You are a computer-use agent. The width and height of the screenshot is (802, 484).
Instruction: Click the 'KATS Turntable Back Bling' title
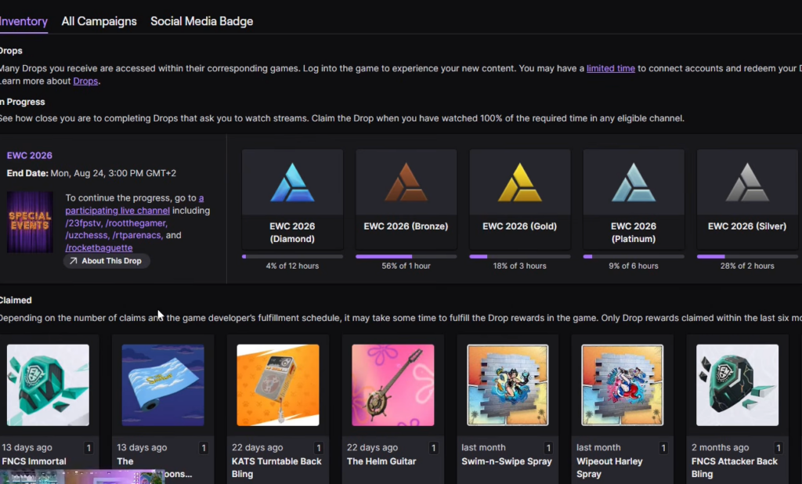click(276, 468)
